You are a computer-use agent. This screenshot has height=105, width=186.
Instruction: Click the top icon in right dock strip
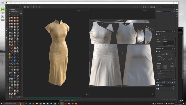tap(177, 9)
